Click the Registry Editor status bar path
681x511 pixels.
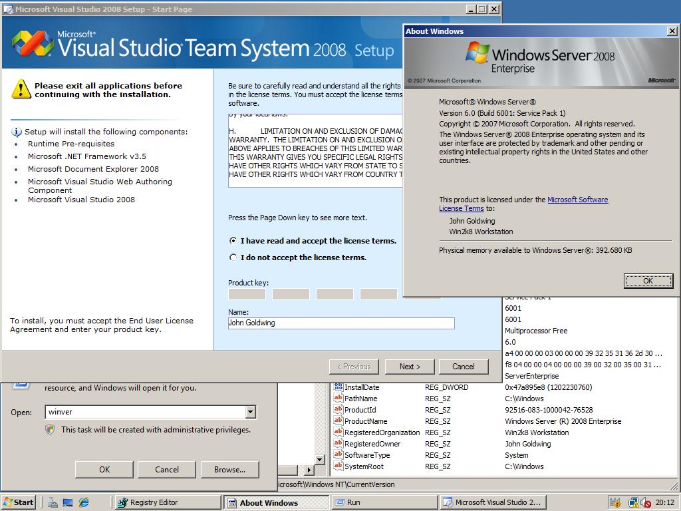click(x=336, y=484)
